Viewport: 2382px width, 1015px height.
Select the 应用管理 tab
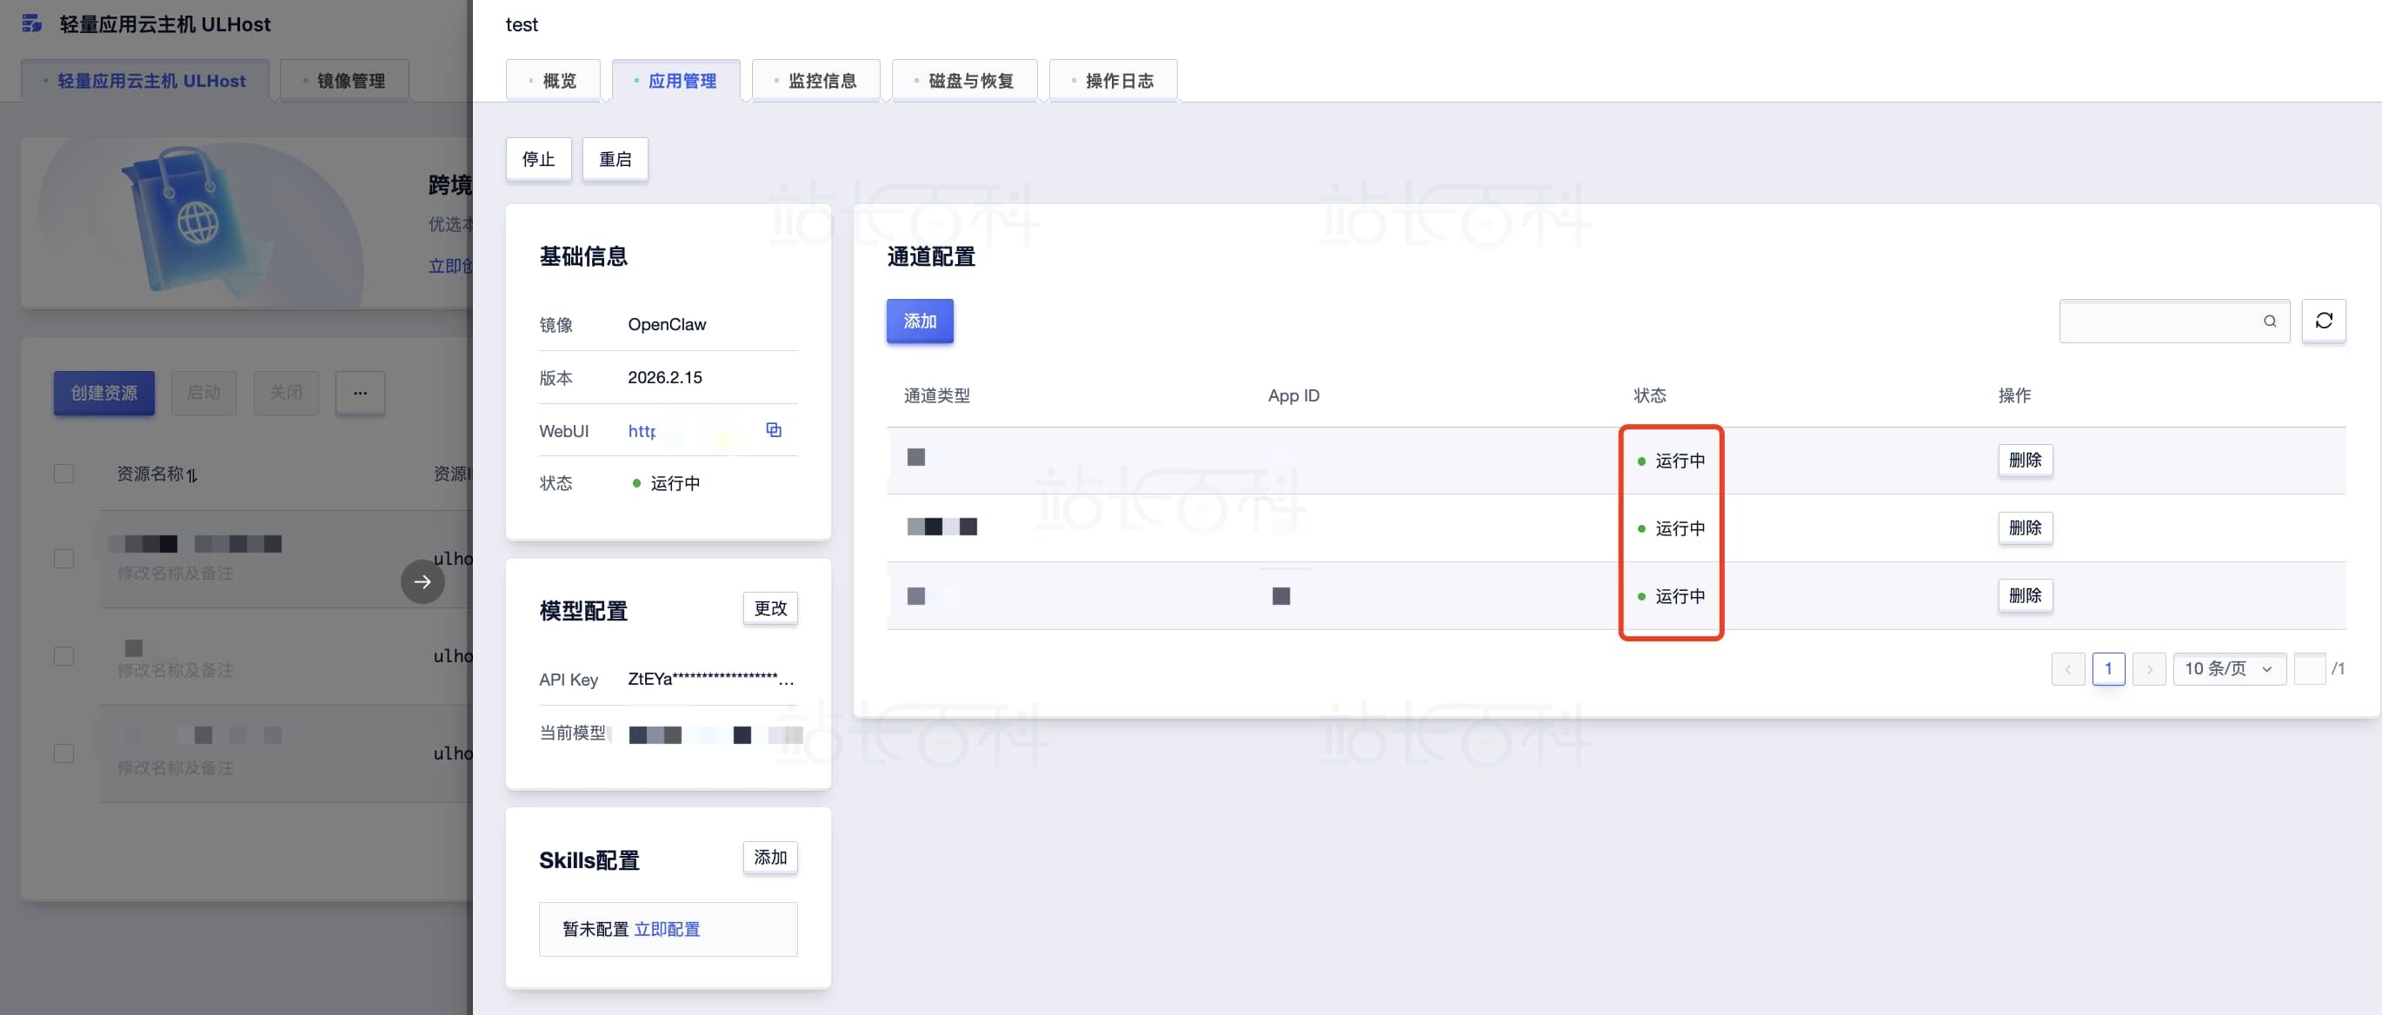(676, 81)
